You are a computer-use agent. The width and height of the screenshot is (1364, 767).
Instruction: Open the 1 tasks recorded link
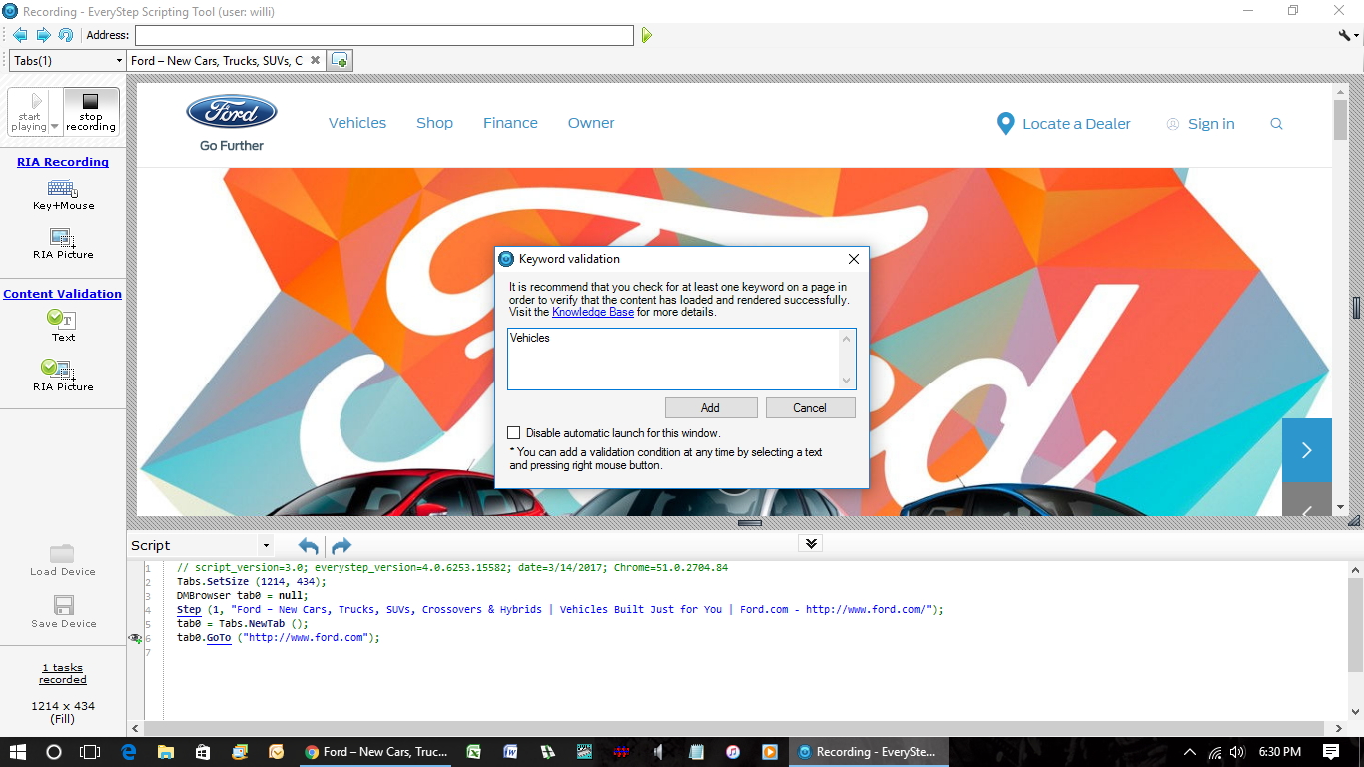(63, 674)
